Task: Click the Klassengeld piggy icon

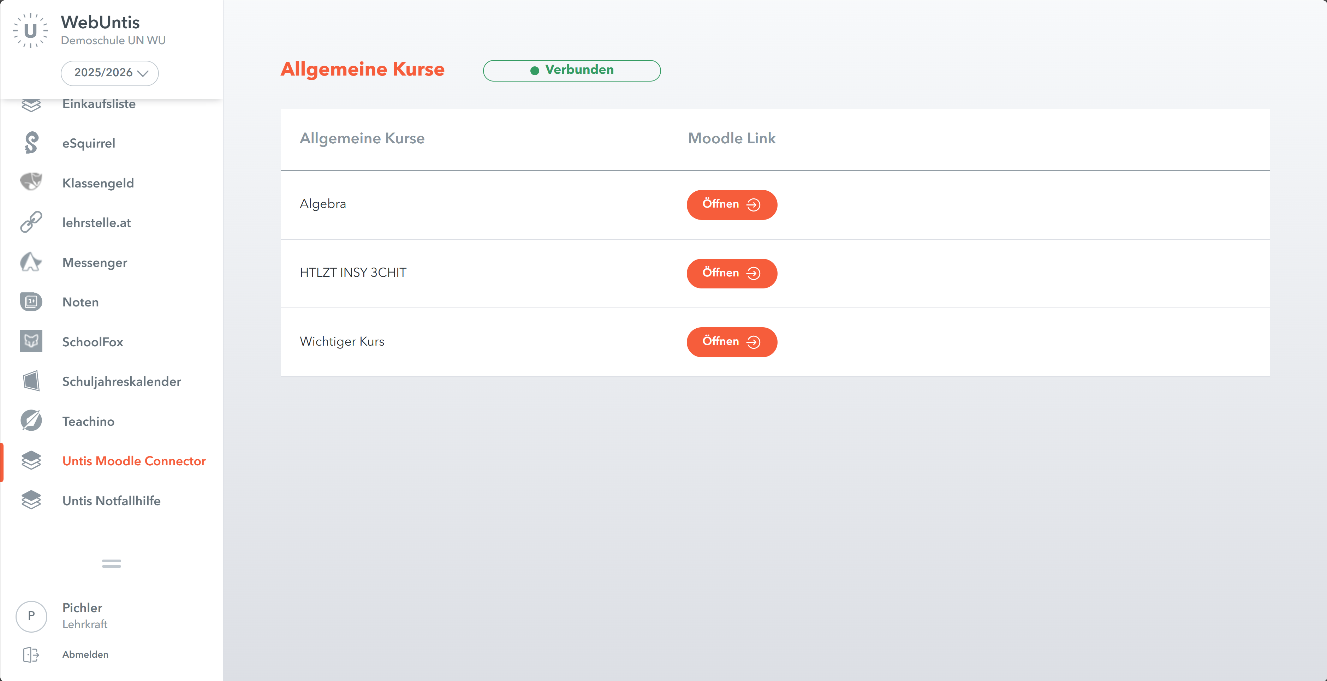Action: point(31,183)
